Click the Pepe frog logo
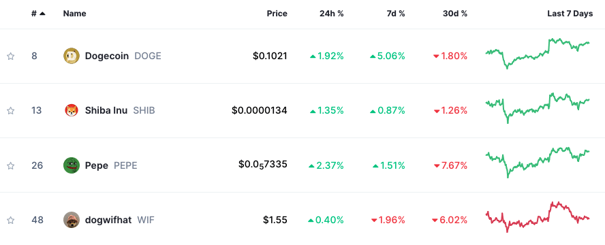The height and width of the screenshot is (245, 605). pyautogui.click(x=72, y=165)
